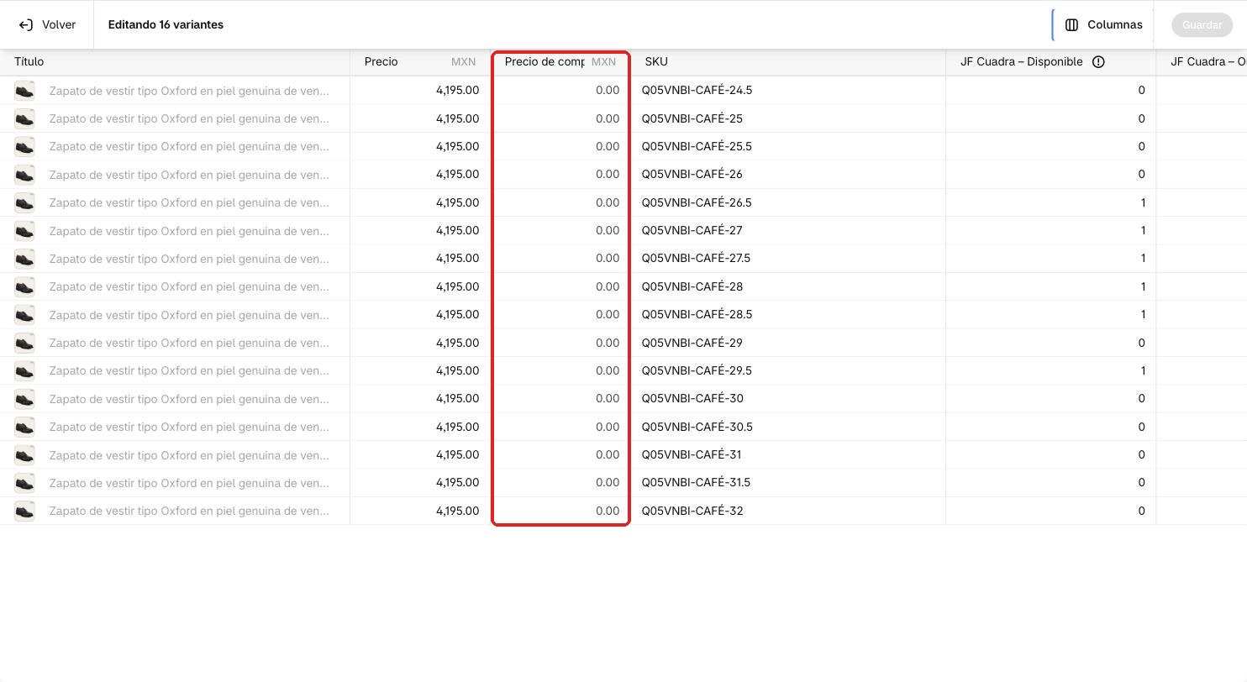
Task: Select product image for SKU Q05VNBI-CAFÉ-32
Action: coord(24,511)
